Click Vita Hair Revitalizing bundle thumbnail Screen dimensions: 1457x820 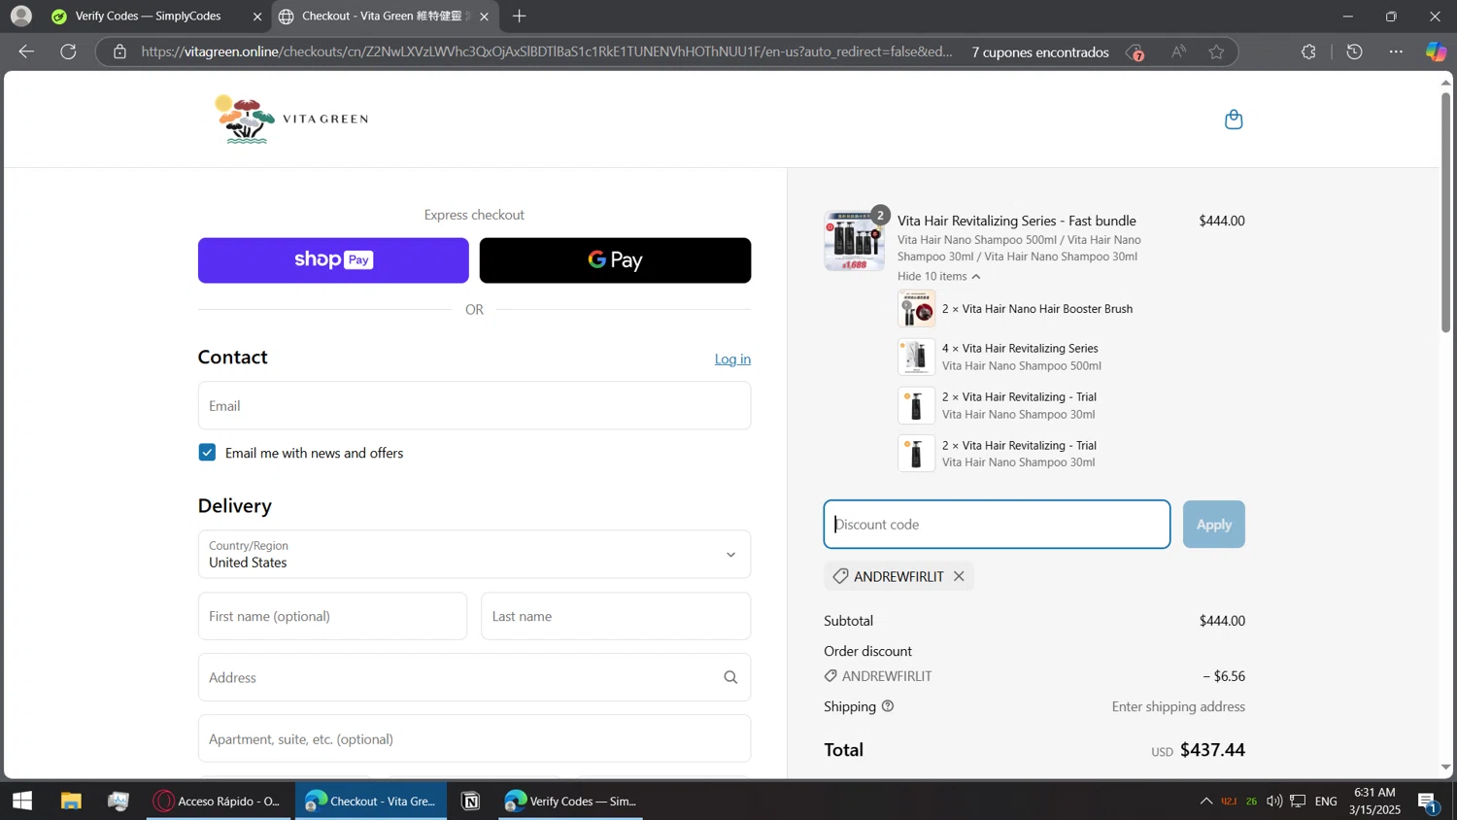point(854,240)
